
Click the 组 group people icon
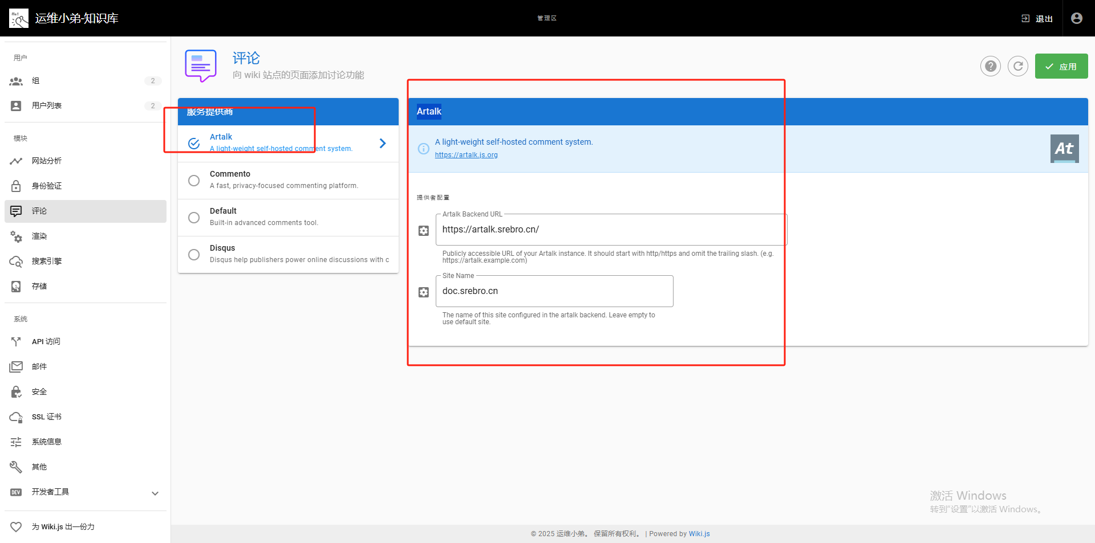coord(16,81)
